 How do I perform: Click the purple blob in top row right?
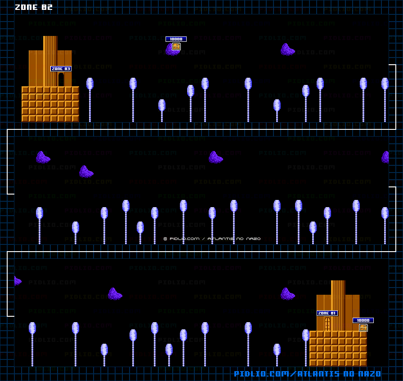tap(287, 49)
